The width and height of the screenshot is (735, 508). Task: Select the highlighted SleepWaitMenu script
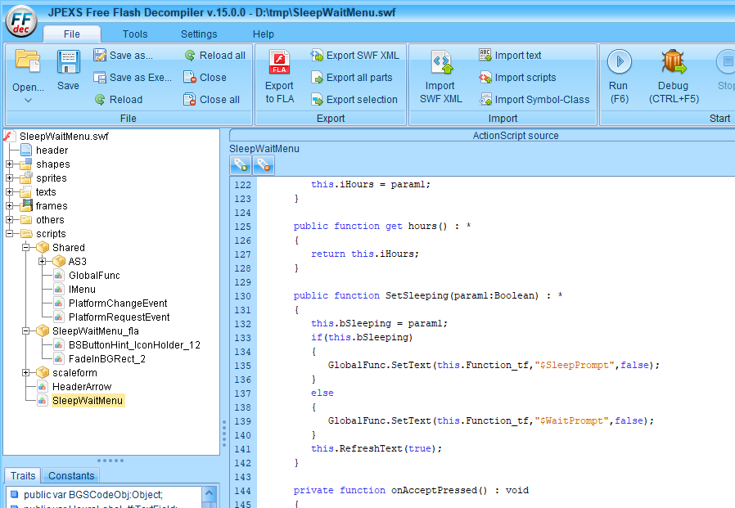tap(88, 401)
